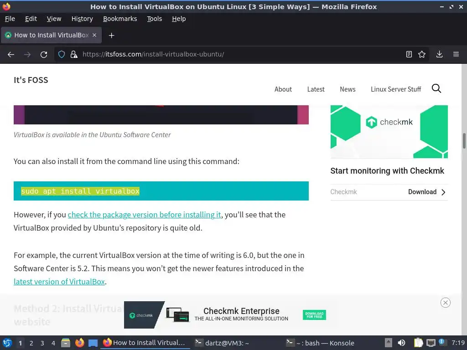Click Start monitoring with Checkmk headline
The image size is (467, 350).
pyautogui.click(x=387, y=171)
